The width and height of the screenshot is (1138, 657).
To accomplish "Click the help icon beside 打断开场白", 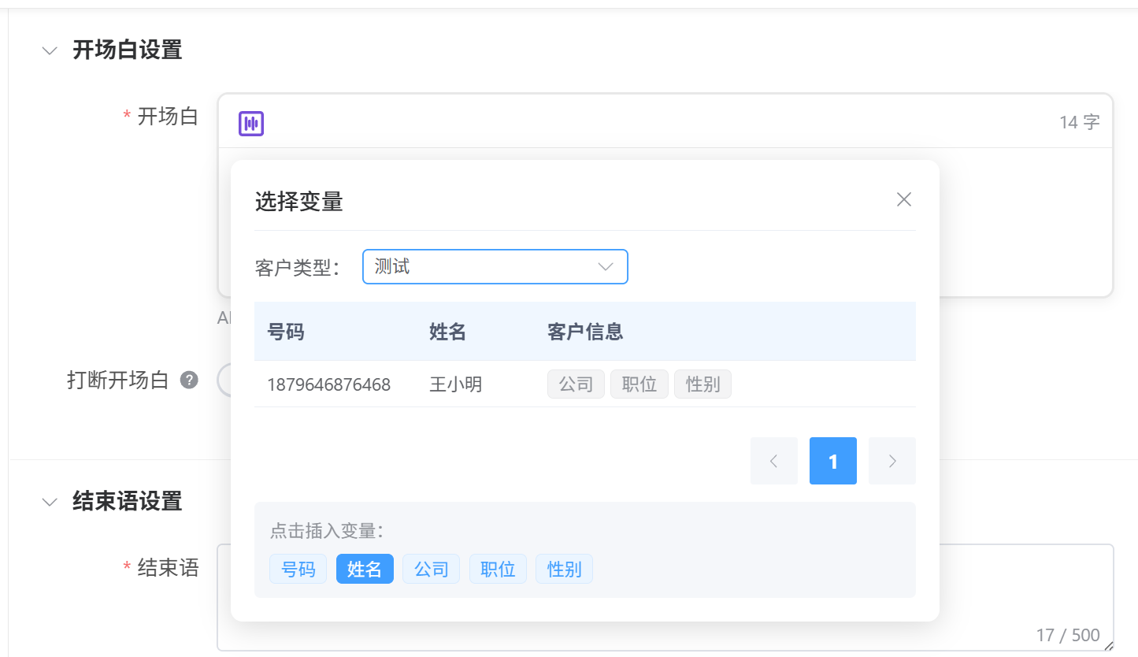I will point(189,380).
